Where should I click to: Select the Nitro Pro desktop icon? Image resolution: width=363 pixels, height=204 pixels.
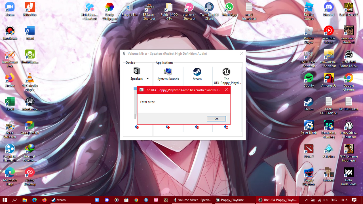tap(30, 9)
